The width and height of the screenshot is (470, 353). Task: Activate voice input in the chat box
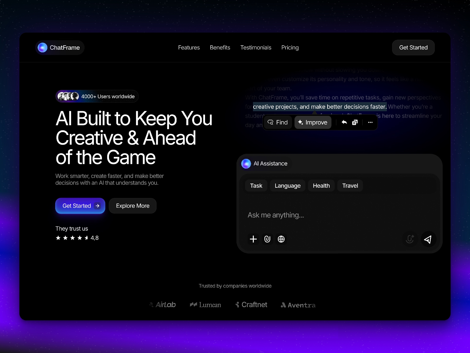click(x=409, y=239)
